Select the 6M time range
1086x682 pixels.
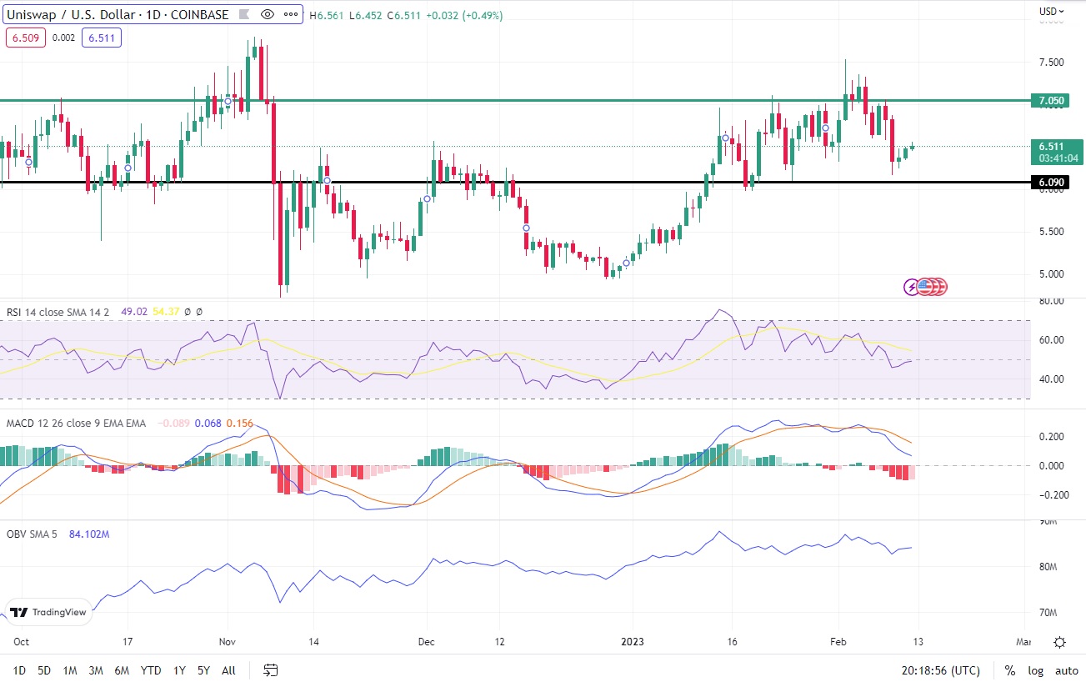click(122, 670)
